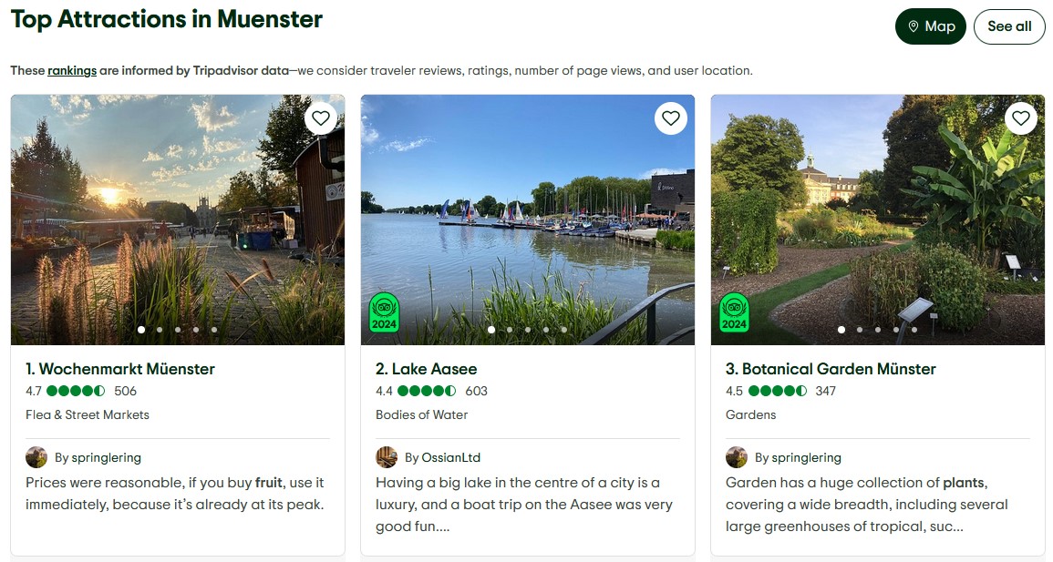This screenshot has width=1053, height=562.
Task: Select second photo dot on Wochenmarkt carousel
Action: (160, 330)
